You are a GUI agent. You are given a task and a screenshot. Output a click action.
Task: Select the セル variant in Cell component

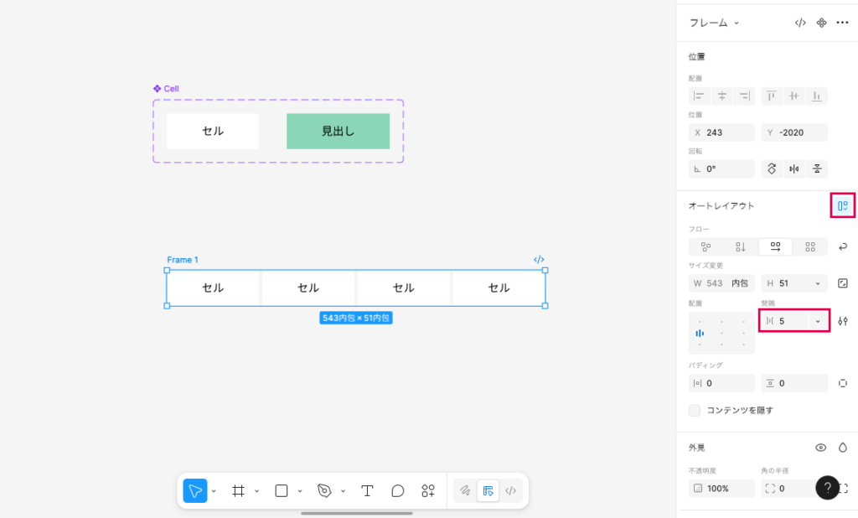coord(213,131)
